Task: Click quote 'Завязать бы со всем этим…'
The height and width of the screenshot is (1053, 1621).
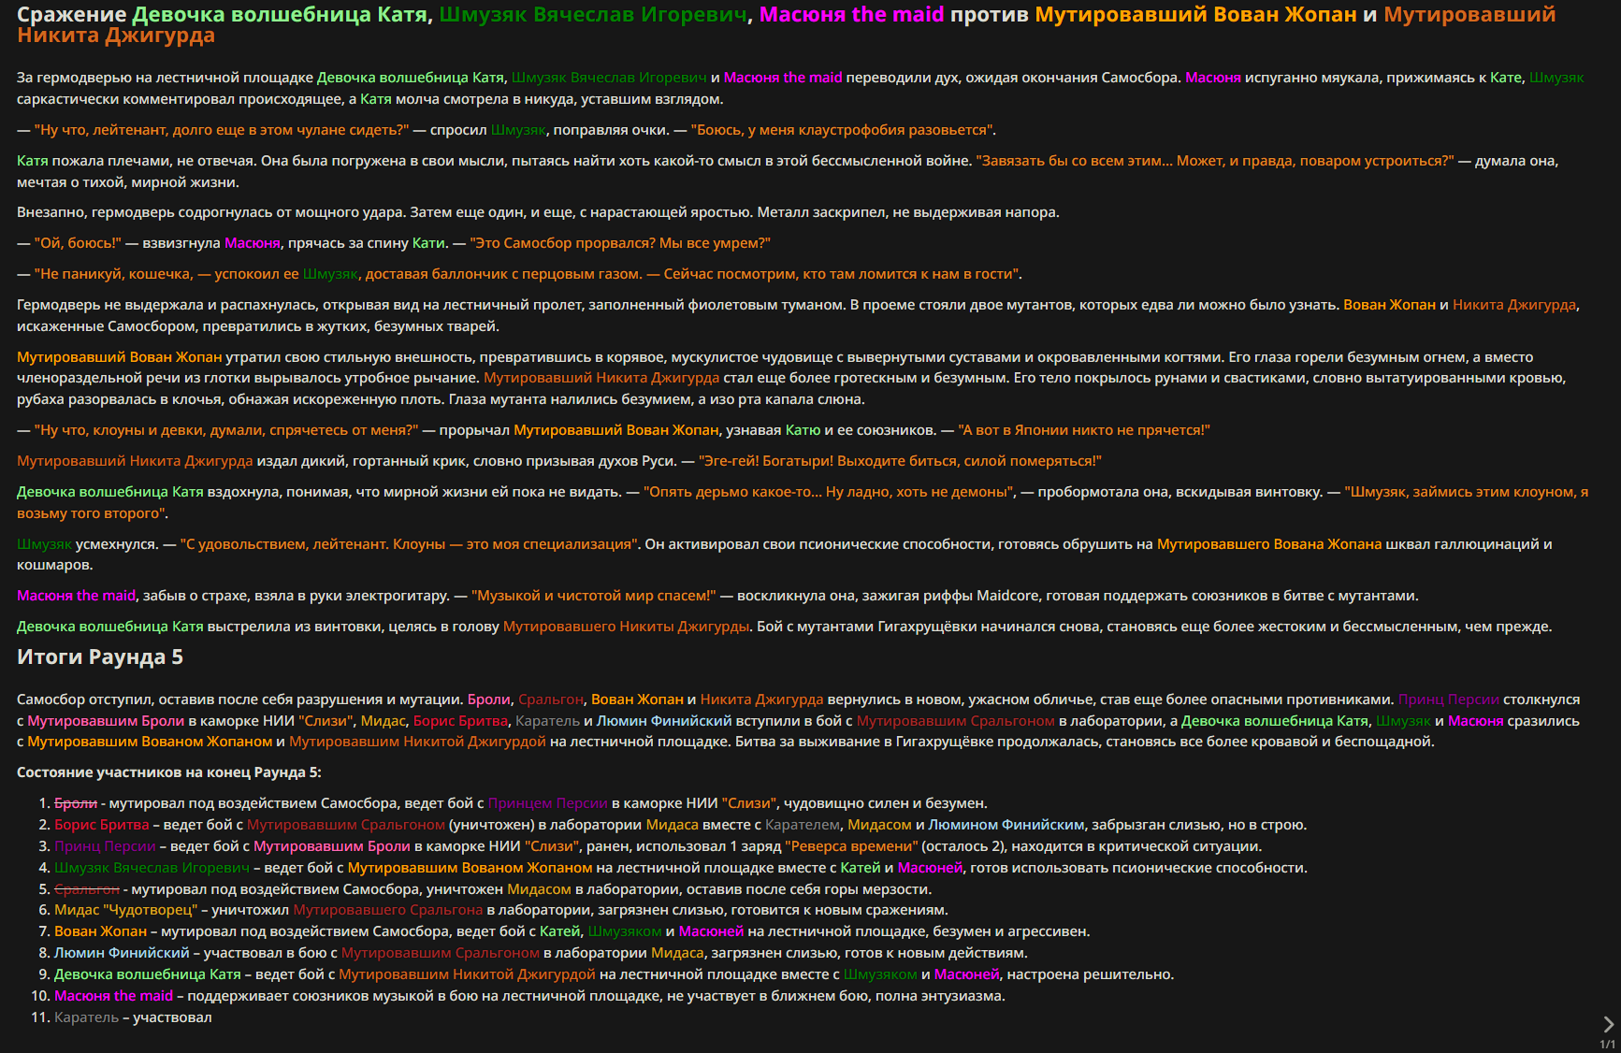Action: click(x=1215, y=161)
